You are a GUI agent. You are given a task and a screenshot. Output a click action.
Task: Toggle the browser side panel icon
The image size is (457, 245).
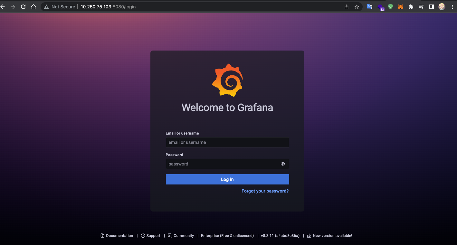pyautogui.click(x=432, y=7)
